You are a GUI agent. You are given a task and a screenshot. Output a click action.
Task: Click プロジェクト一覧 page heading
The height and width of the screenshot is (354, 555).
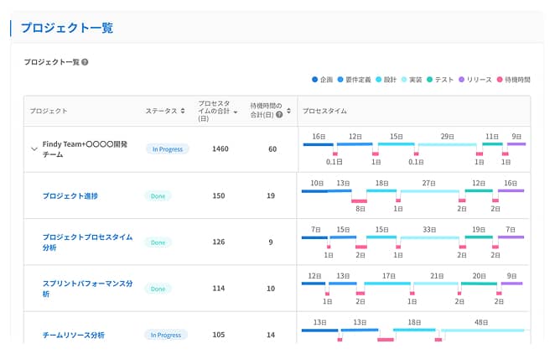click(67, 28)
